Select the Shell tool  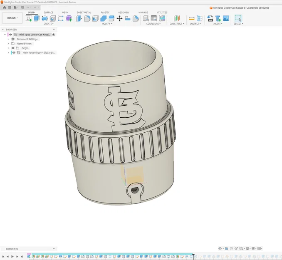pos(95,18)
